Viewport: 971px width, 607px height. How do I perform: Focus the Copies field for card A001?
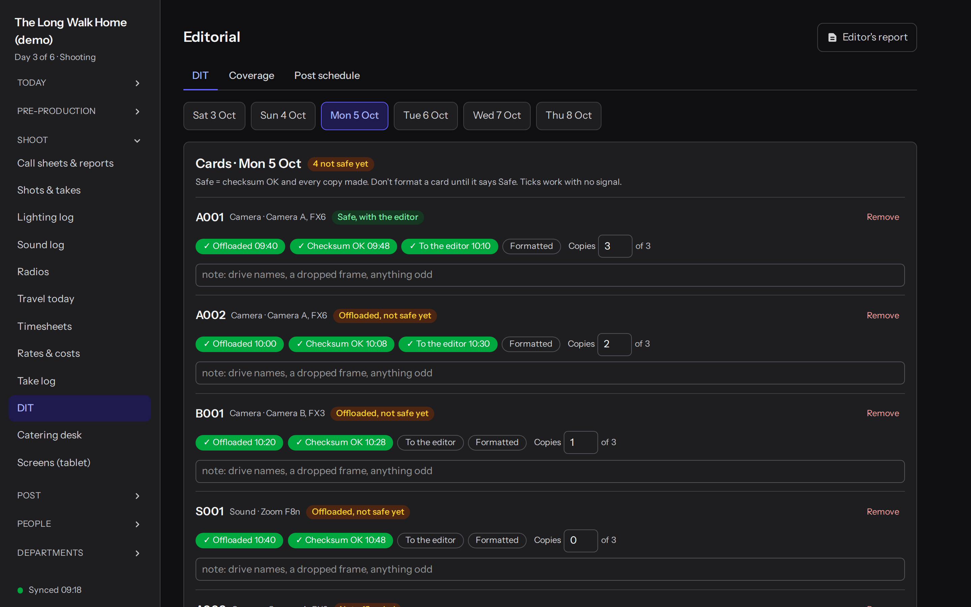[615, 246]
